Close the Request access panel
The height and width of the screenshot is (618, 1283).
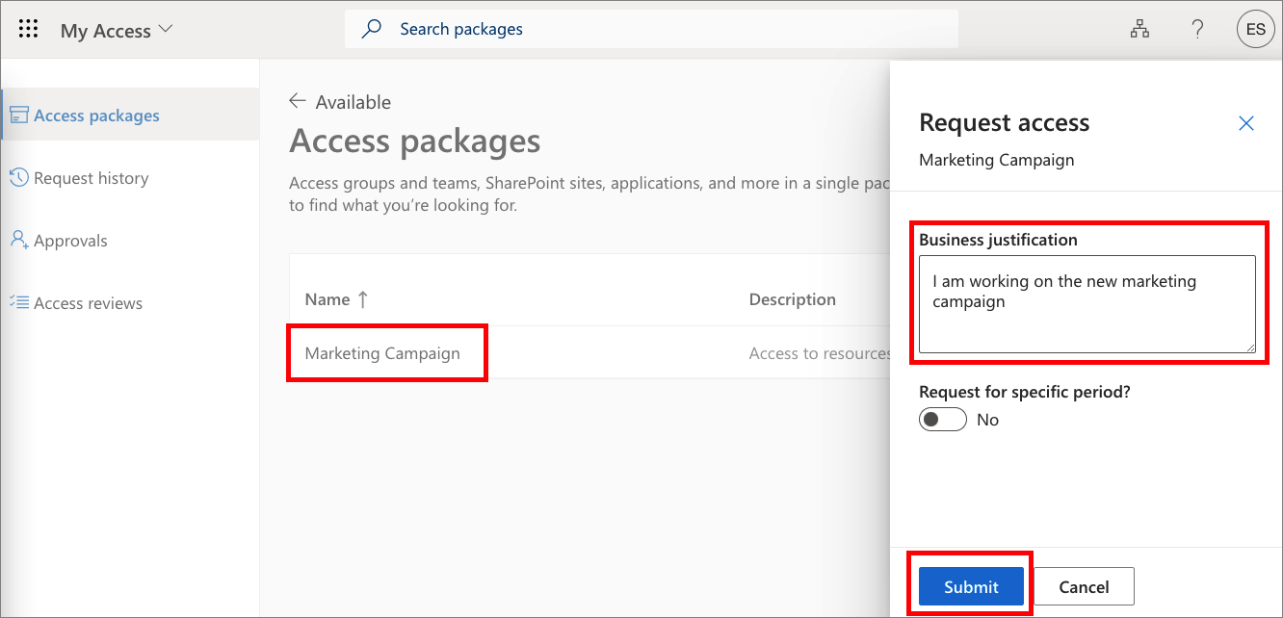1246,123
